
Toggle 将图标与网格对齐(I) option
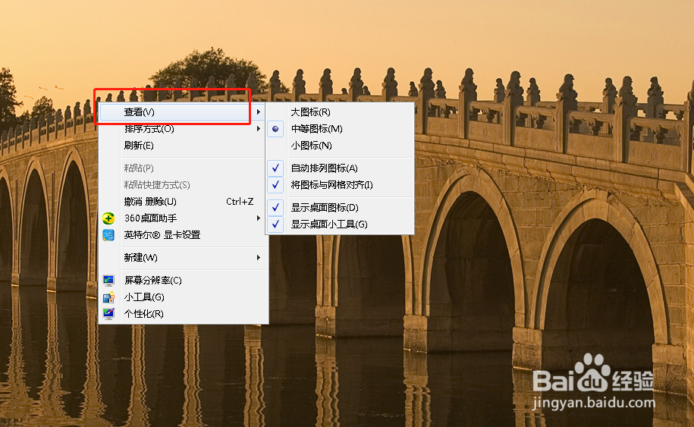(x=340, y=185)
